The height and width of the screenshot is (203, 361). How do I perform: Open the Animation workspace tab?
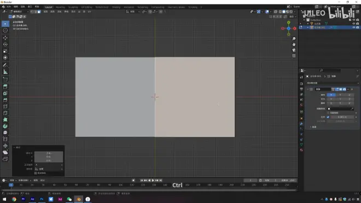129,7
